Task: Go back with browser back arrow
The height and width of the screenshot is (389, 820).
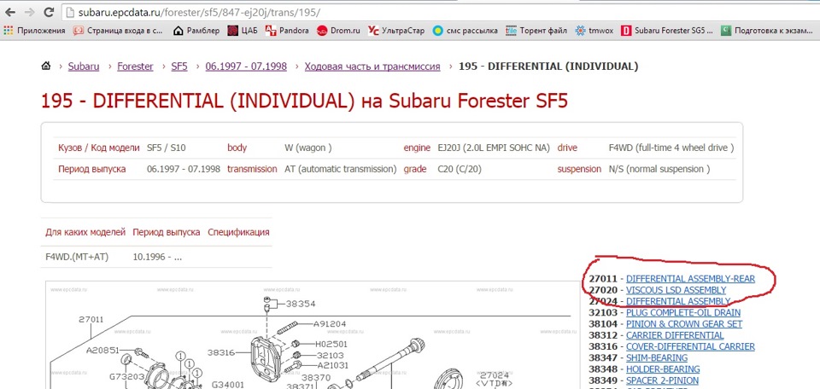Action: point(10,11)
